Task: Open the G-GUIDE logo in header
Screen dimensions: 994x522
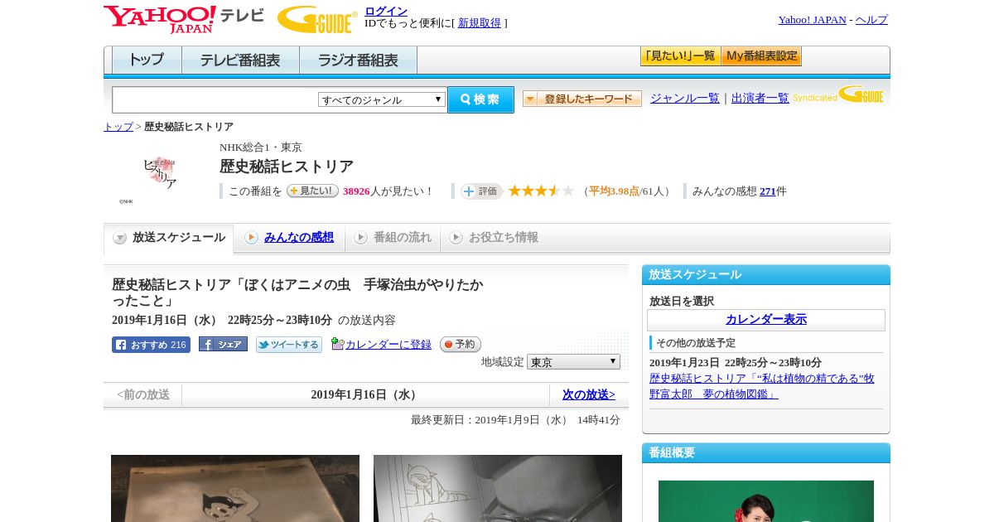Action: 317,19
